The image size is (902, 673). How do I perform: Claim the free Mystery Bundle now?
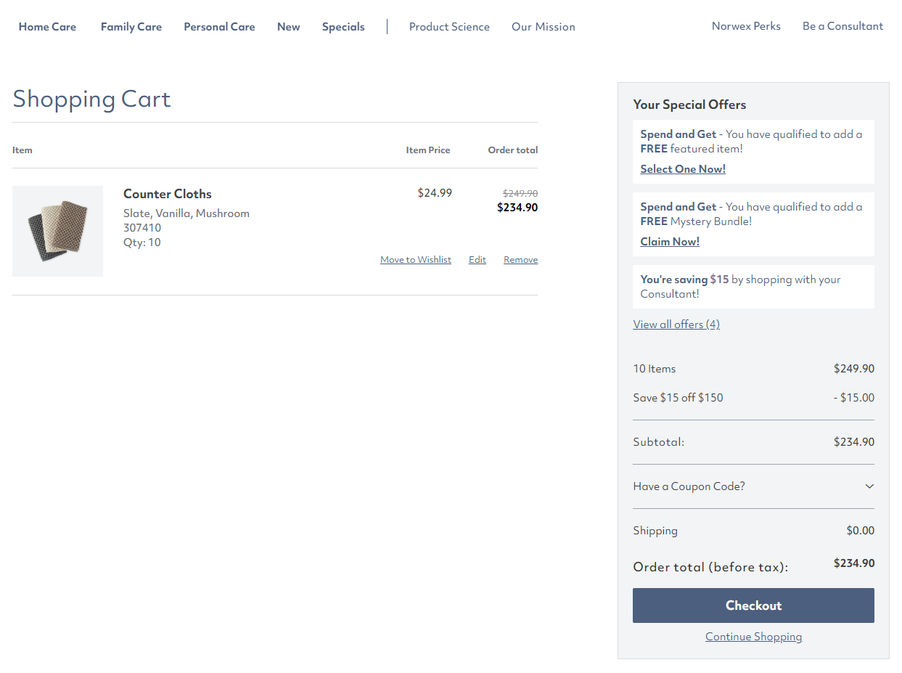pyautogui.click(x=670, y=242)
